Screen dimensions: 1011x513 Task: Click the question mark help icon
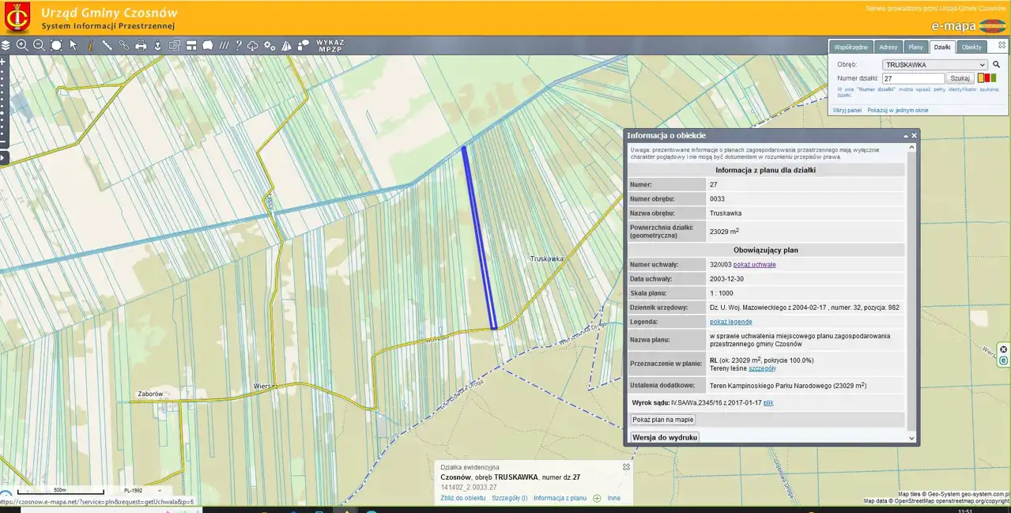pos(238,45)
